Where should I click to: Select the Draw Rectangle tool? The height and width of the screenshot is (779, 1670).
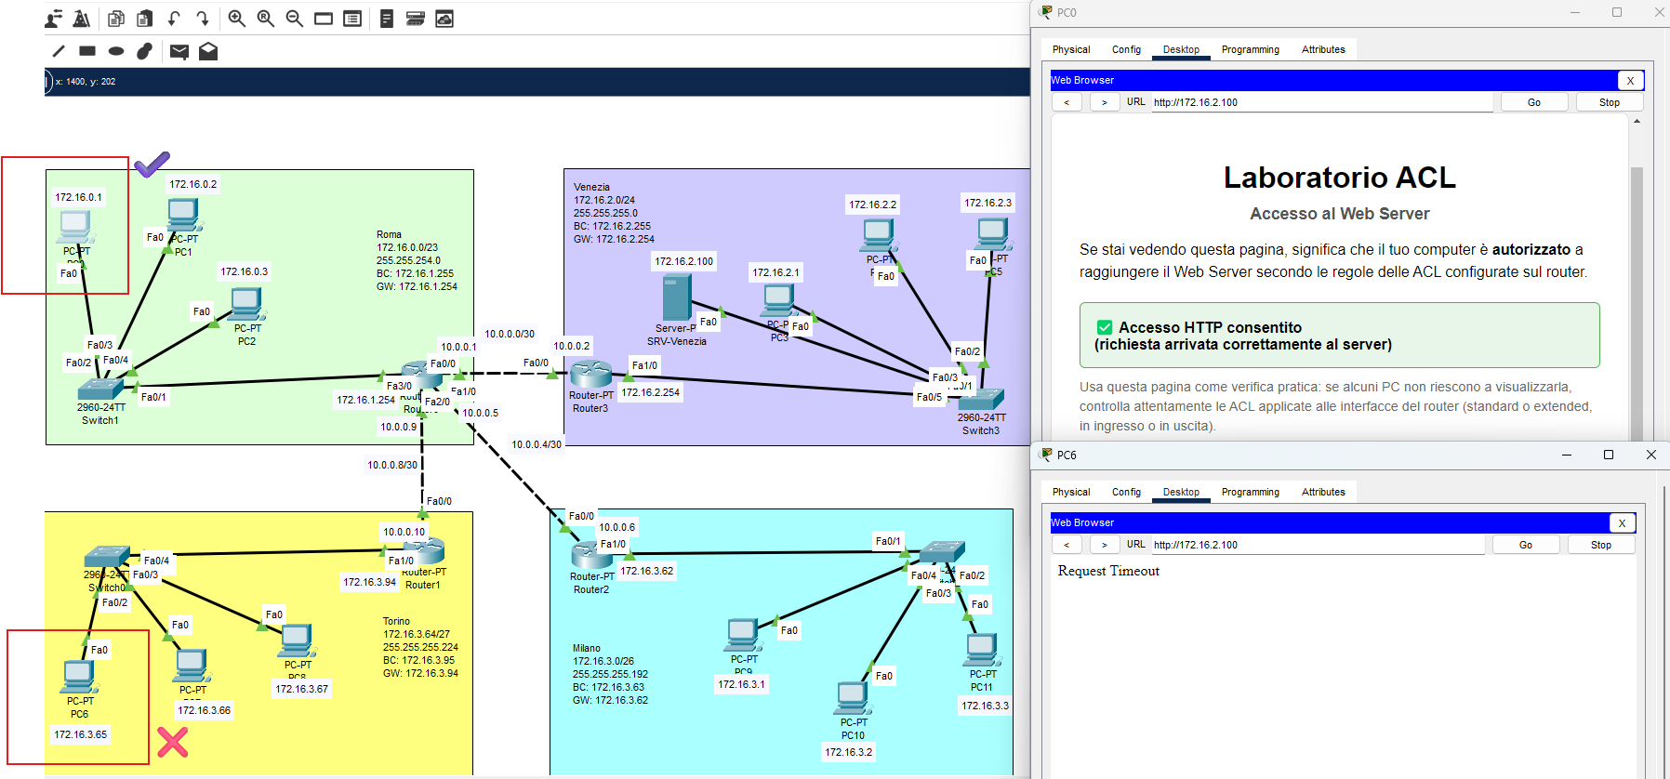[x=87, y=52]
